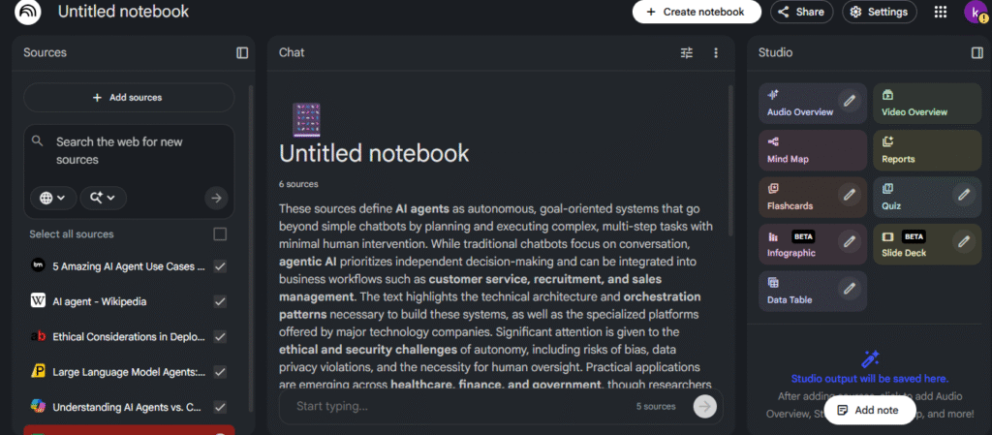The height and width of the screenshot is (435, 992).
Task: Expand the Web source type dropdown
Action: pos(52,198)
